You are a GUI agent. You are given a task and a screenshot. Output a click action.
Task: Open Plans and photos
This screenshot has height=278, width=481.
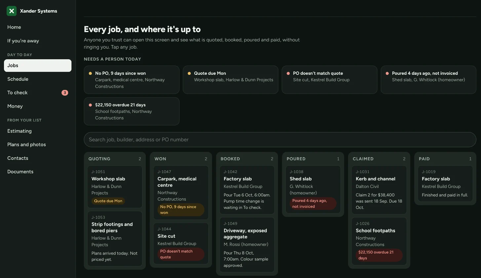point(38,145)
